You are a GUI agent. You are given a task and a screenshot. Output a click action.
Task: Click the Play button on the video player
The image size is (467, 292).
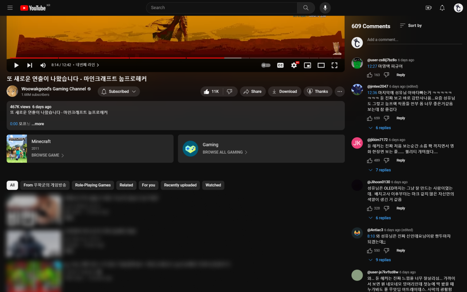pos(16,65)
